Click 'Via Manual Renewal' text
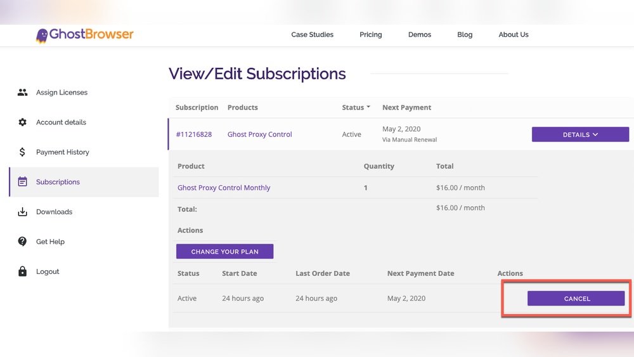This screenshot has width=634, height=357. point(410,140)
